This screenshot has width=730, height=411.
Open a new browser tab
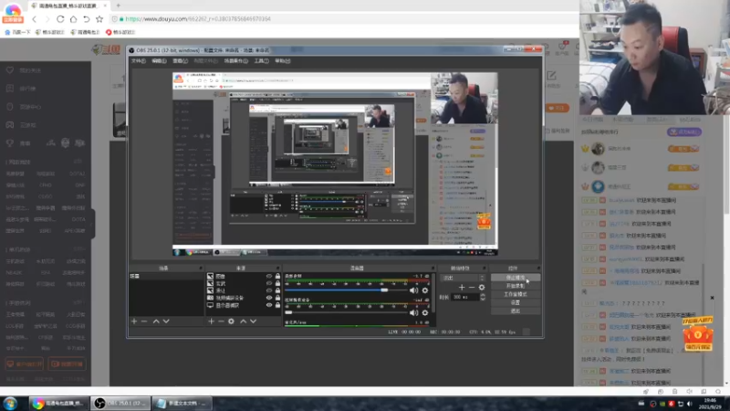pos(119,5)
